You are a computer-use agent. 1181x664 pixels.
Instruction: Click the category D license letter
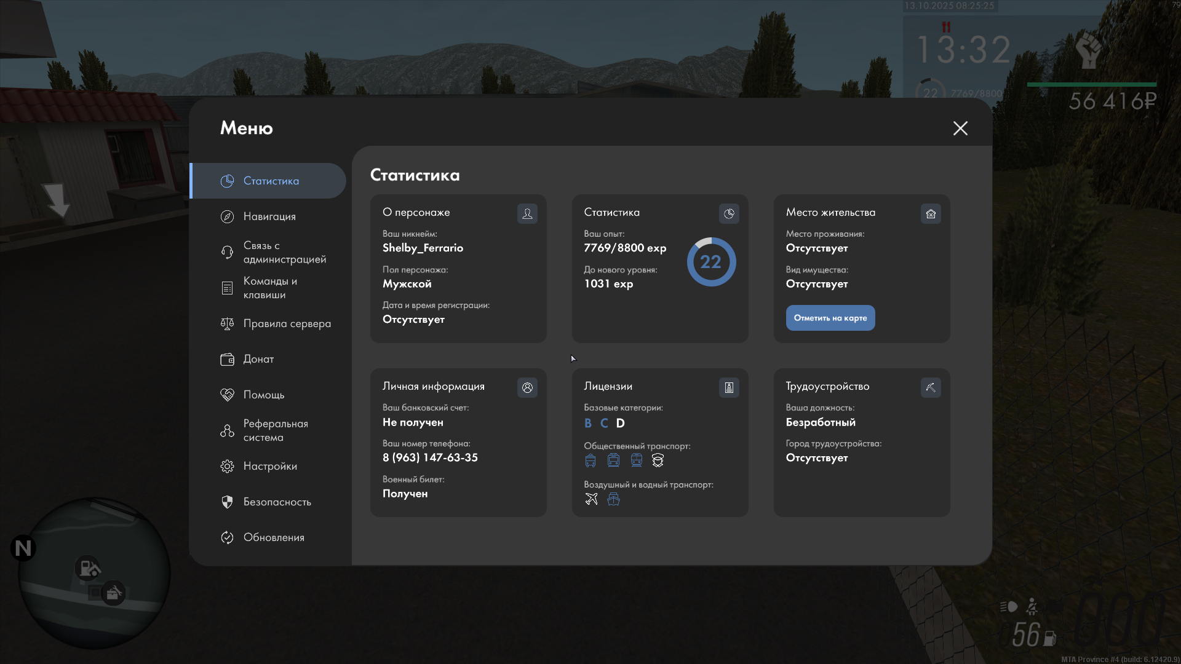[x=620, y=423]
